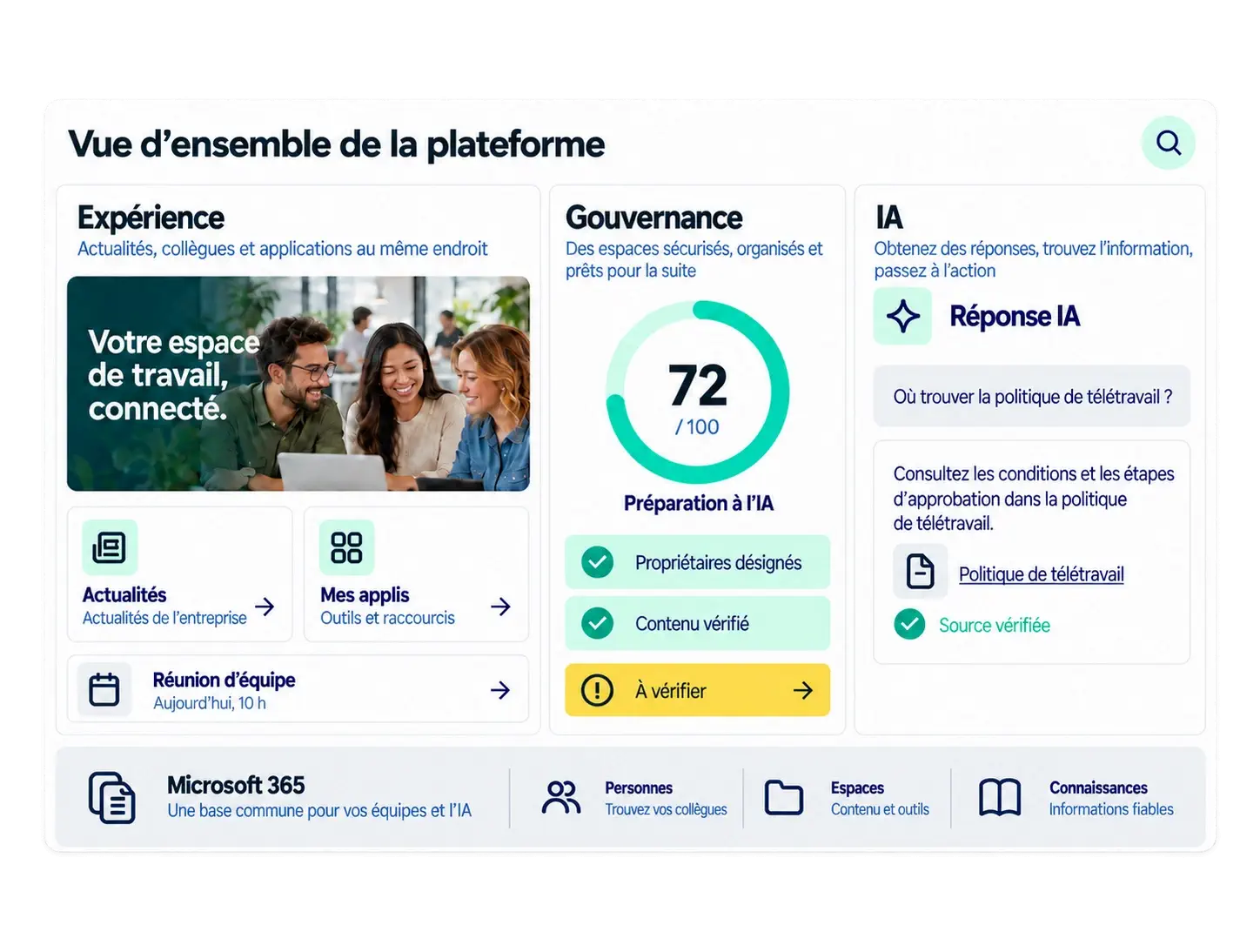Image resolution: width=1260 pixels, height=945 pixels.
Task: Select Microsoft 365 in the bottom bar
Action: tap(236, 785)
